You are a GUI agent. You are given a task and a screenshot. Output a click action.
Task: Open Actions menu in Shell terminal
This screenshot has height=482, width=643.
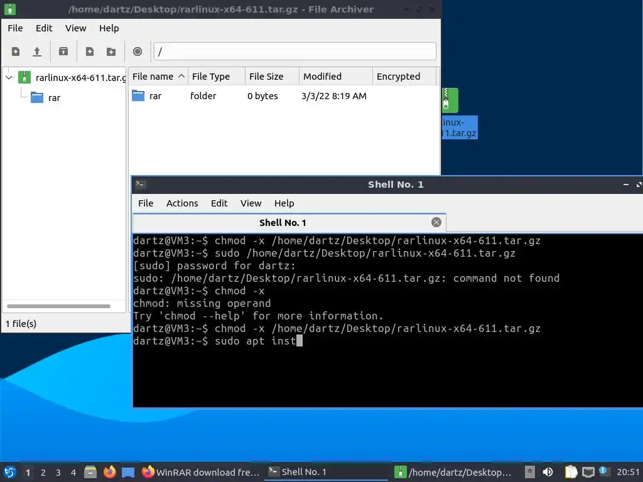[x=182, y=203]
